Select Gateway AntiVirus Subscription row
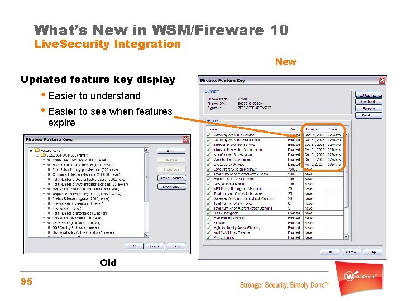402x301 pixels. click(x=275, y=140)
